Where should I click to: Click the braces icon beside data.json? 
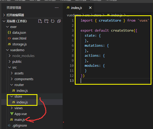(x=9, y=32)
